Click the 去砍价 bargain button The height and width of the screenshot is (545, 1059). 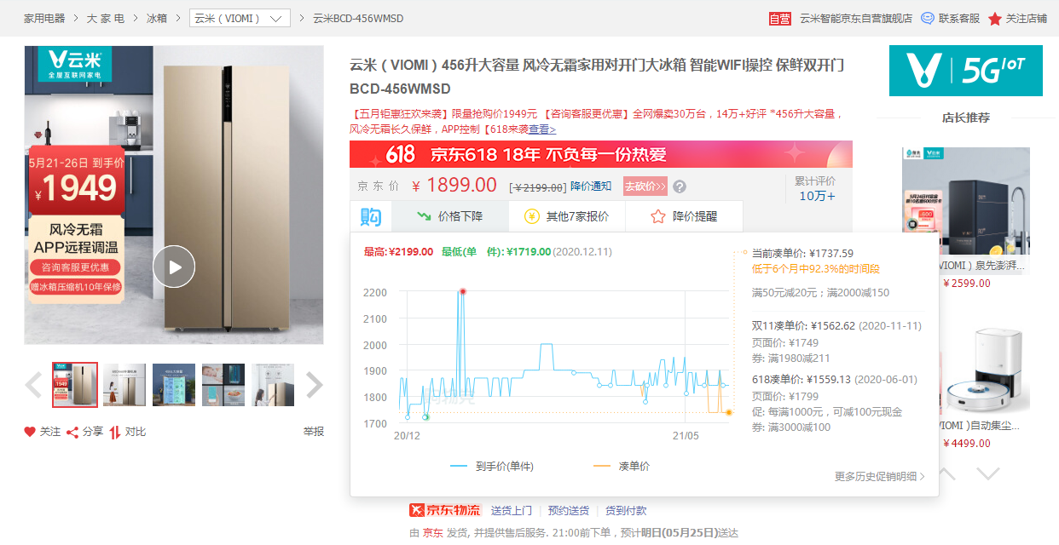645,186
